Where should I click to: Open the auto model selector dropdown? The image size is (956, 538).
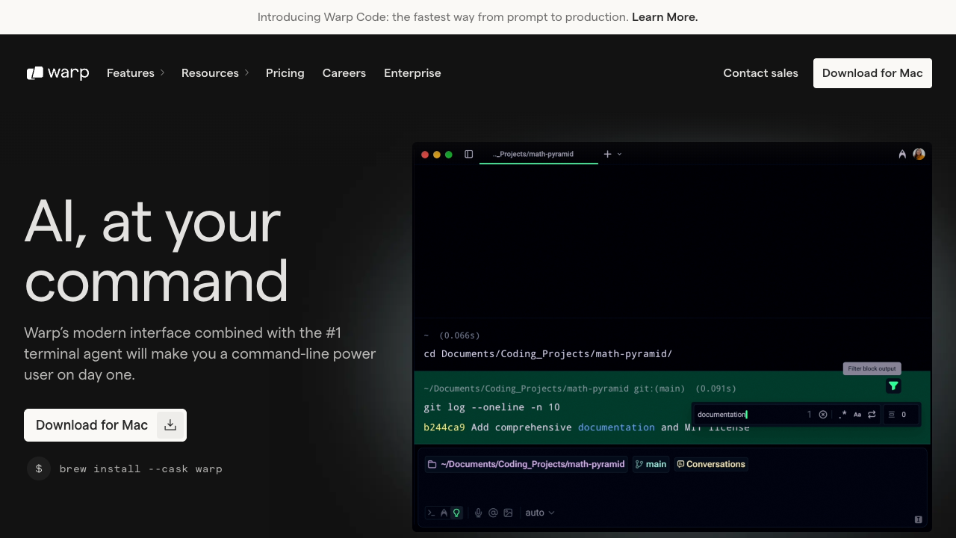click(540, 513)
